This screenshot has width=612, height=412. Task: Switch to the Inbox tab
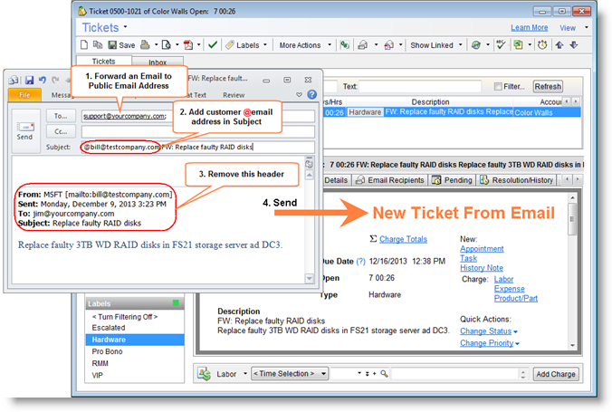pyautogui.click(x=158, y=62)
